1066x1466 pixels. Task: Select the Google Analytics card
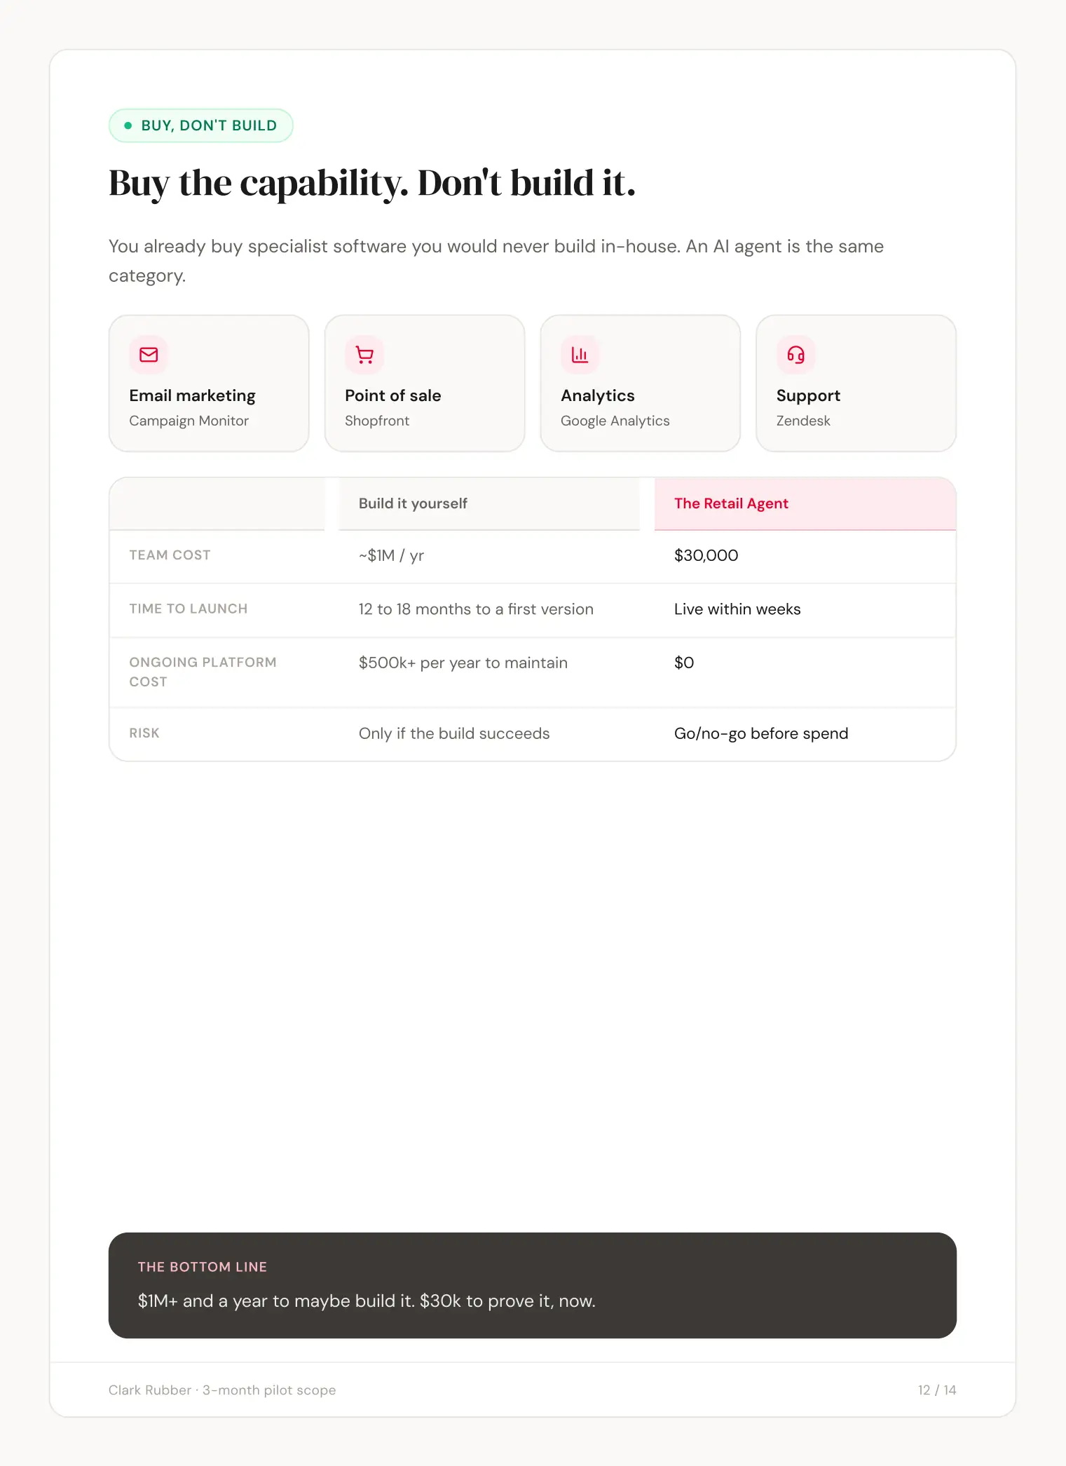(641, 384)
